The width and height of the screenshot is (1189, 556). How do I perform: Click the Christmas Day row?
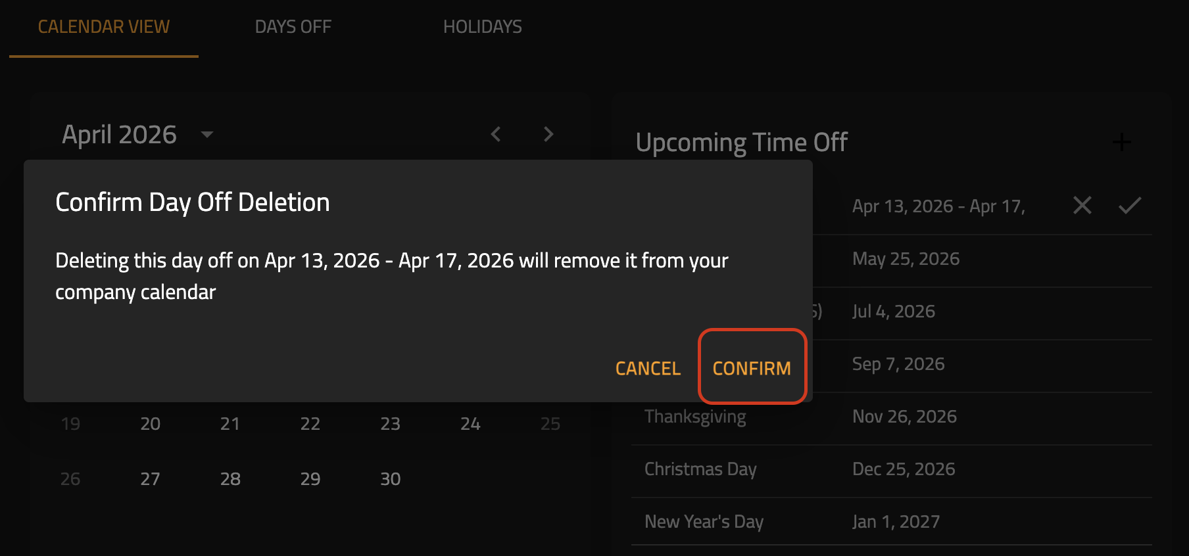click(x=700, y=469)
